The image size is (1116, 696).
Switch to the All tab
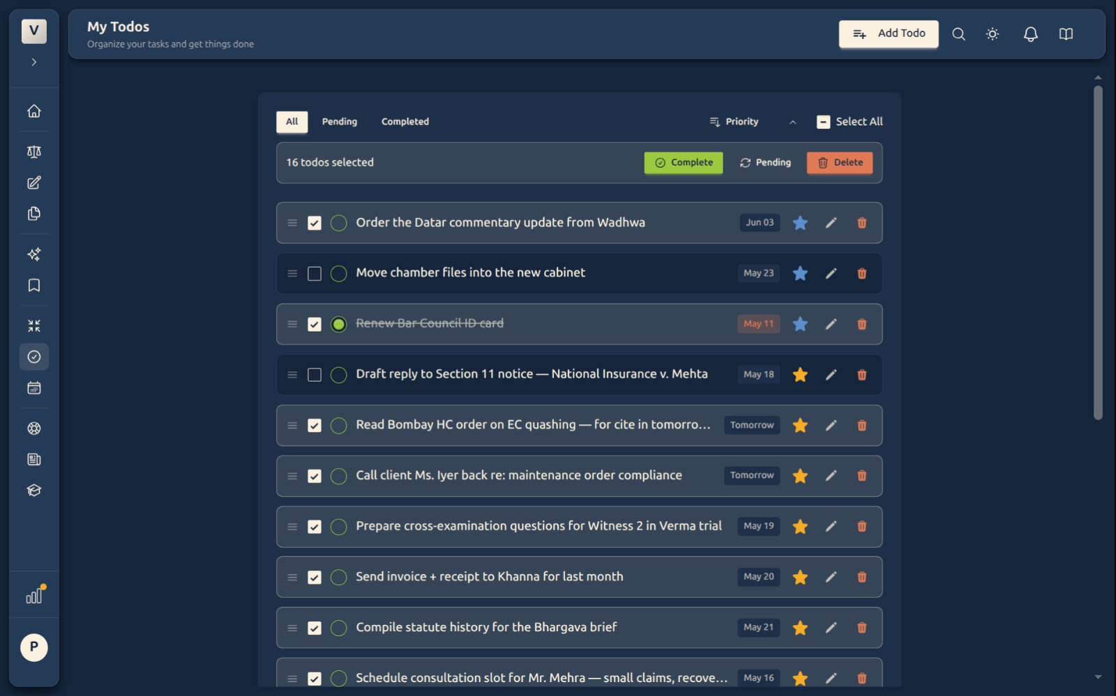[292, 122]
